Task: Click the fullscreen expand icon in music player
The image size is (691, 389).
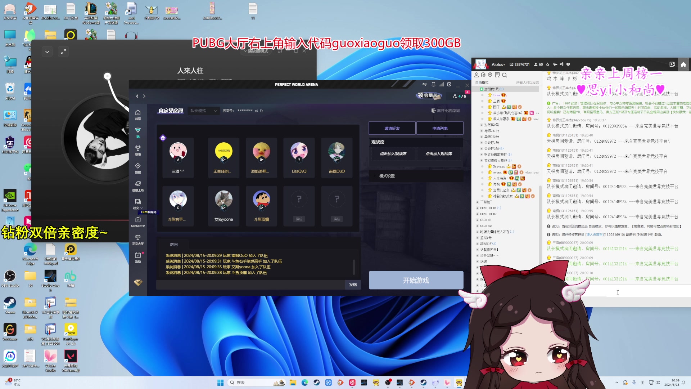Action: click(63, 52)
